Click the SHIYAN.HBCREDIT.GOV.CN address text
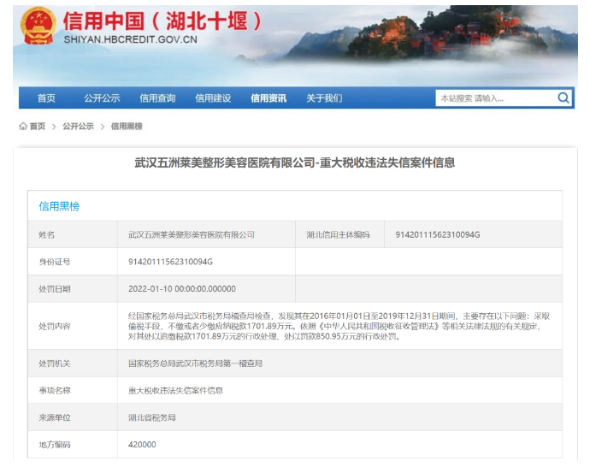This screenshot has height=473, width=590. point(130,39)
